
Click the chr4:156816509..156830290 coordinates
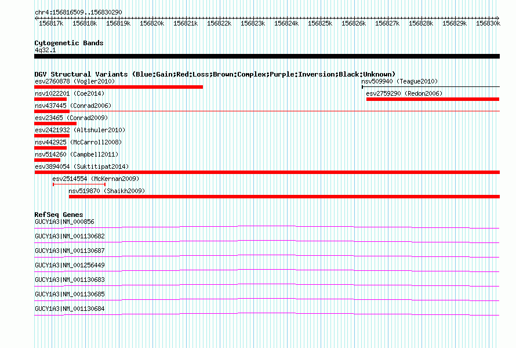pyautogui.click(x=78, y=12)
